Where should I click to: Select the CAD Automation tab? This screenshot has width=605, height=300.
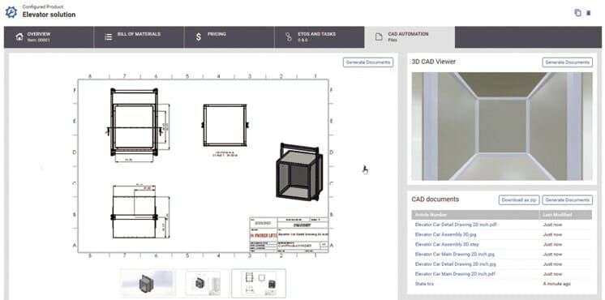pyautogui.click(x=410, y=37)
